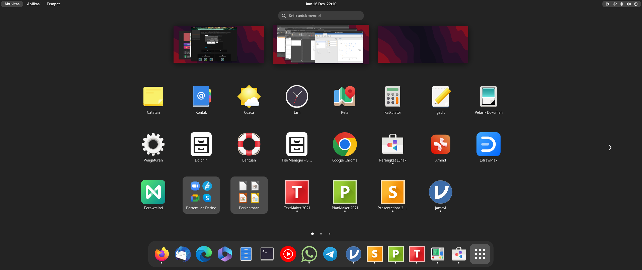Open TextMaker 2021 from the grid
This screenshot has height=270, width=642.
coord(297,192)
